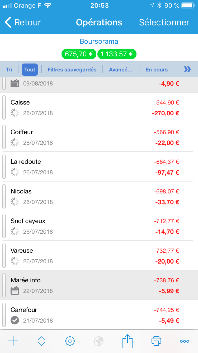Tap the plus icon to add operation
The height and width of the screenshot is (353, 198).
pyautogui.click(x=13, y=341)
